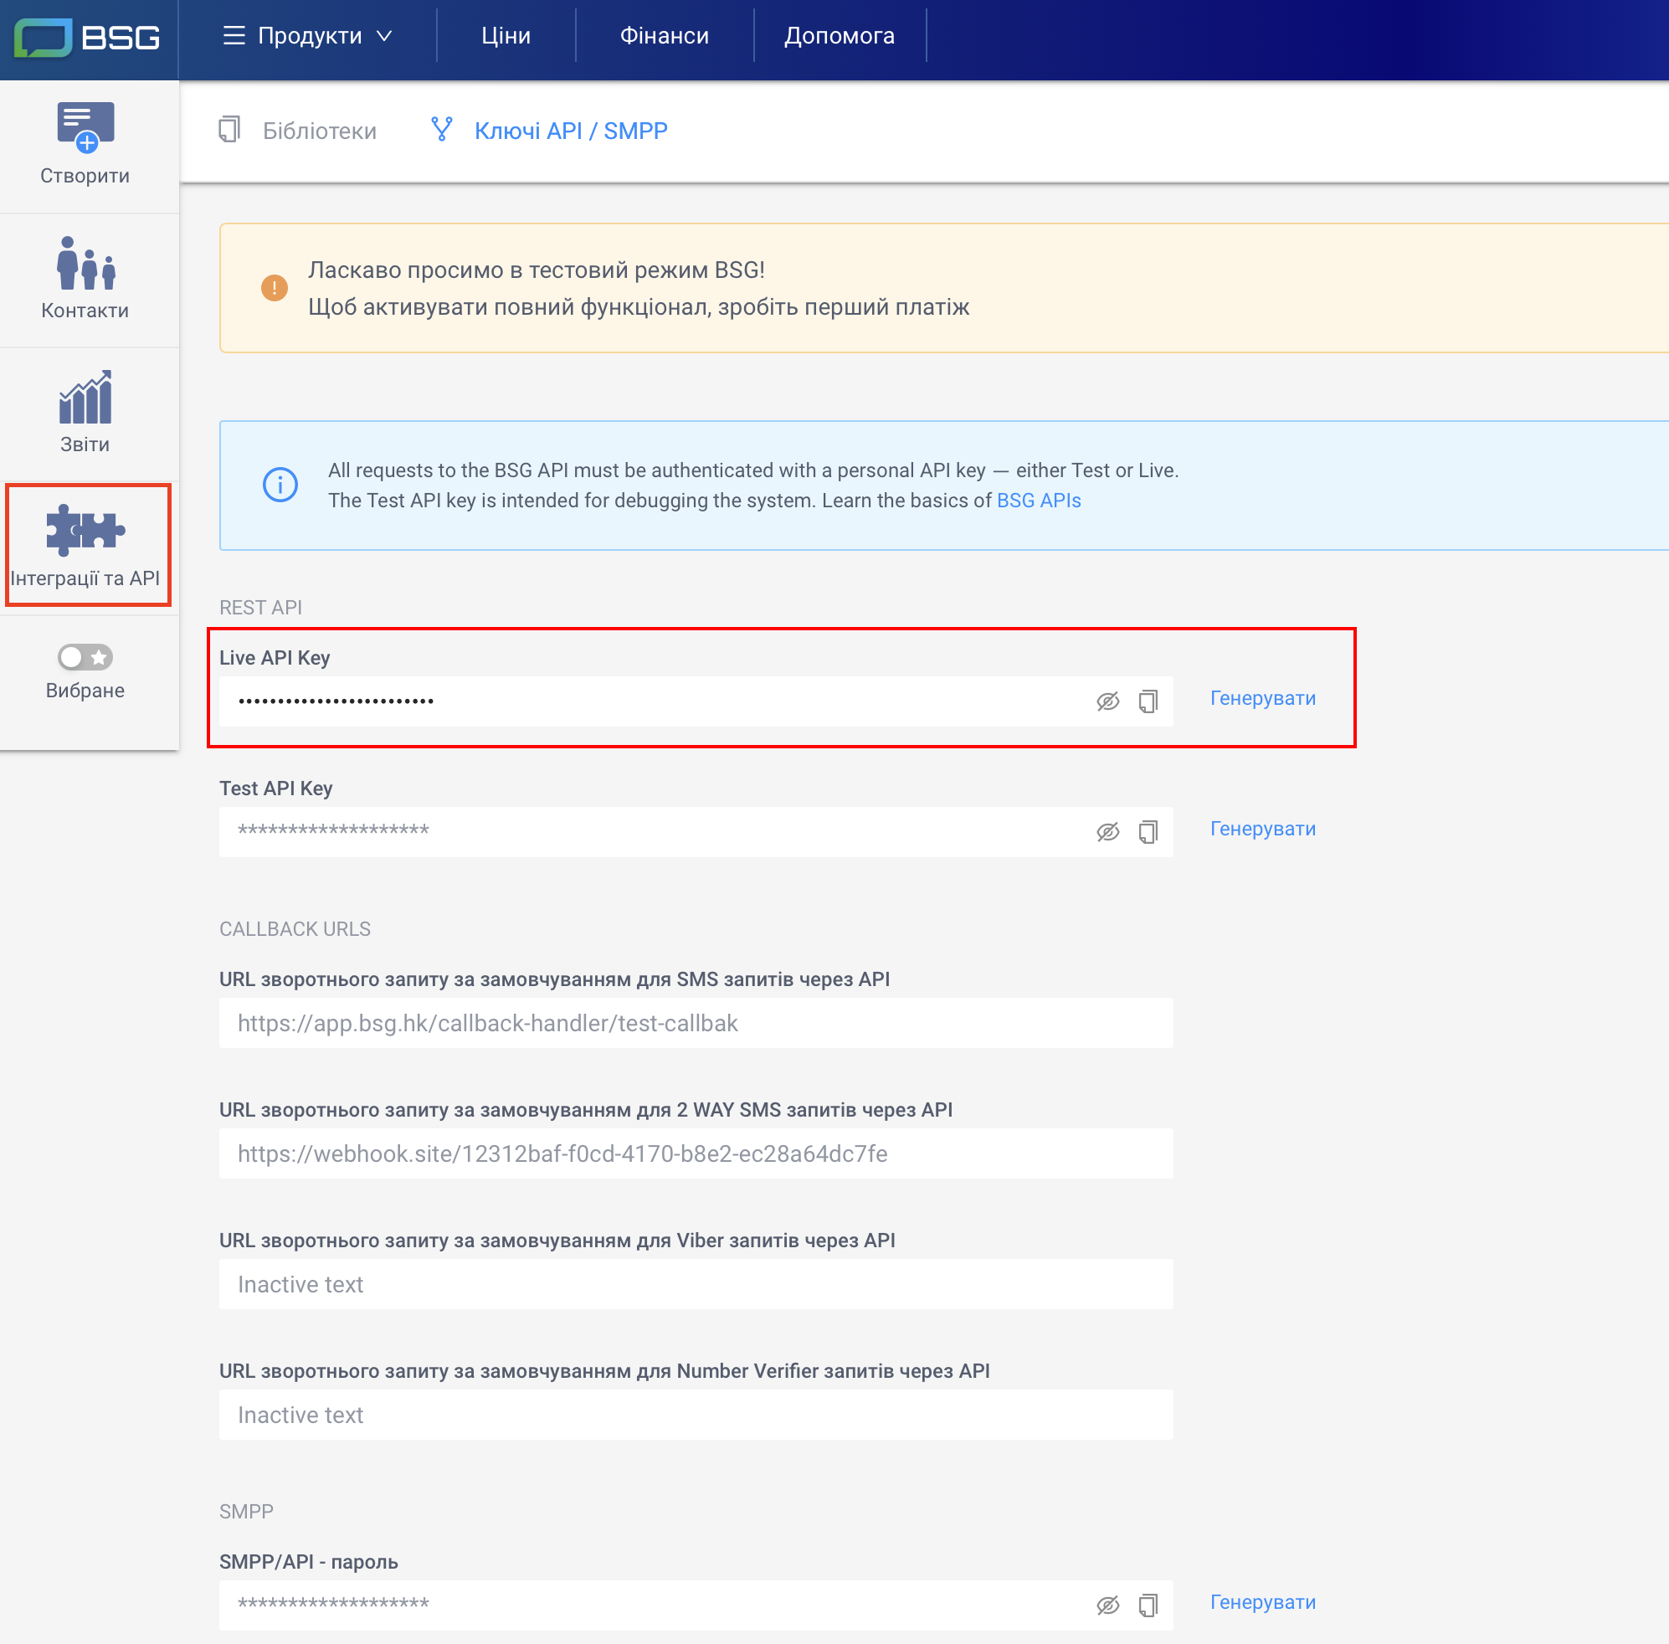Image resolution: width=1669 pixels, height=1644 pixels.
Task: Copy the Live API Key
Action: pos(1148,701)
